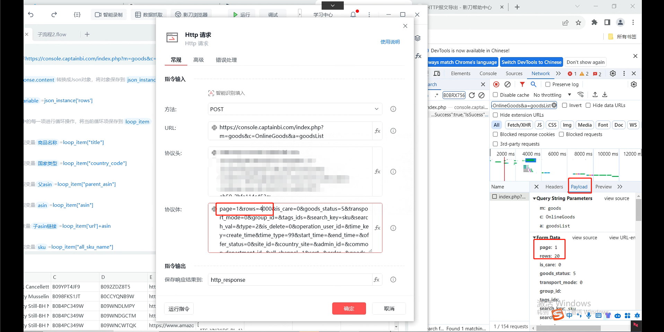The width and height of the screenshot is (664, 332).
Task: Check Blocked response cookies checkbox
Action: point(495,134)
